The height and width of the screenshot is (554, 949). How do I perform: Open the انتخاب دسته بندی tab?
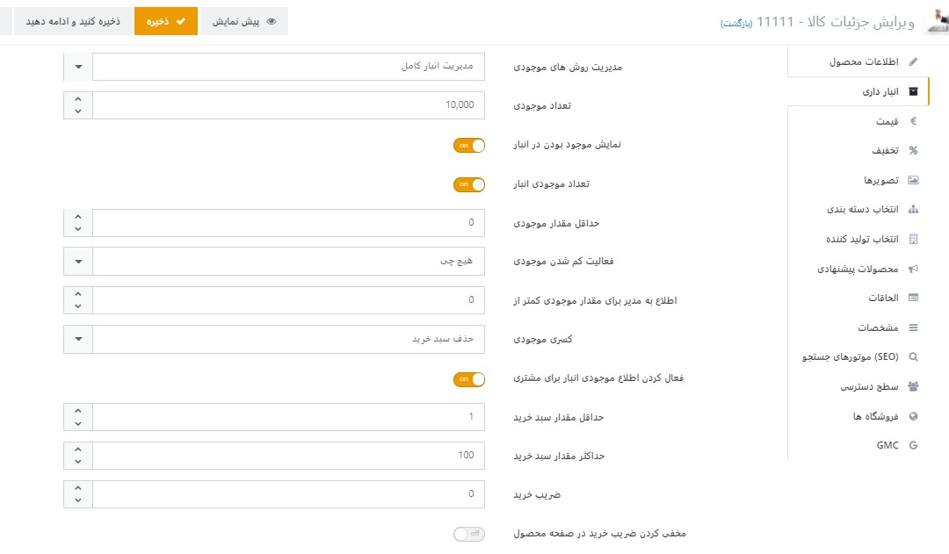[x=858, y=209]
